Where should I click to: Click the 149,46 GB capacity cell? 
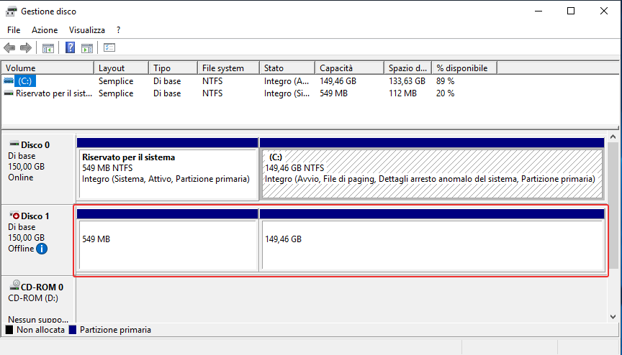point(338,81)
